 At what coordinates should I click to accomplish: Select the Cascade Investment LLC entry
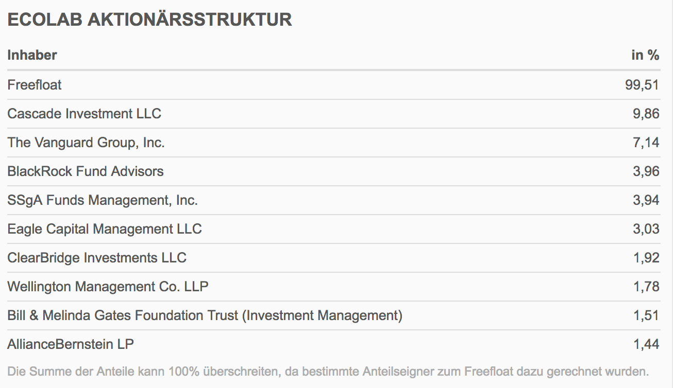(84, 114)
